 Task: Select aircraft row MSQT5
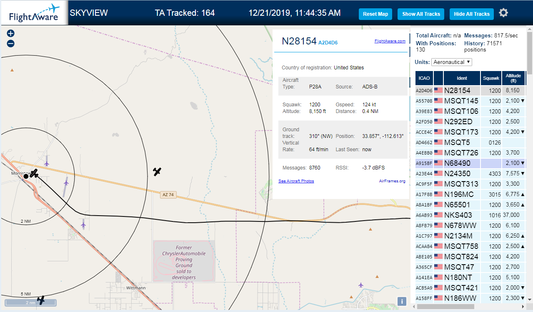pyautogui.click(x=470, y=142)
